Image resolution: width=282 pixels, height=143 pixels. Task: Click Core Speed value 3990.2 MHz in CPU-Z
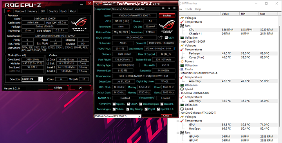coord(33,59)
